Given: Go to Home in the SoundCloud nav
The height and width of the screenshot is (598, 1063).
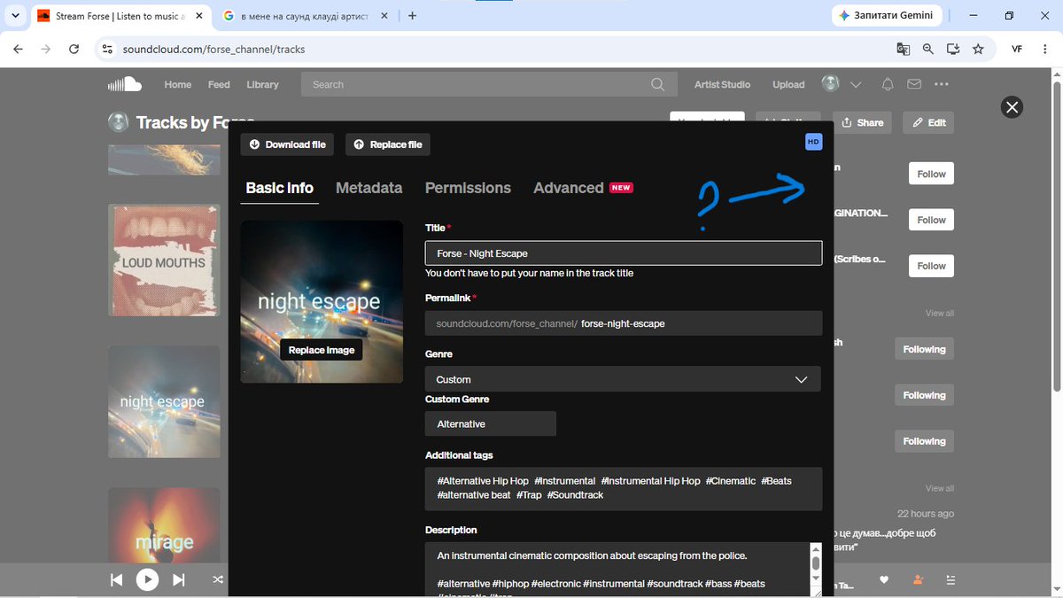Looking at the screenshot, I should click(x=178, y=84).
